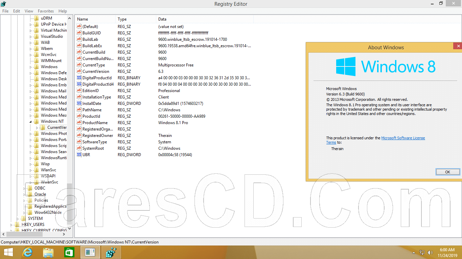Sort by the Data column header

[x=205, y=19]
